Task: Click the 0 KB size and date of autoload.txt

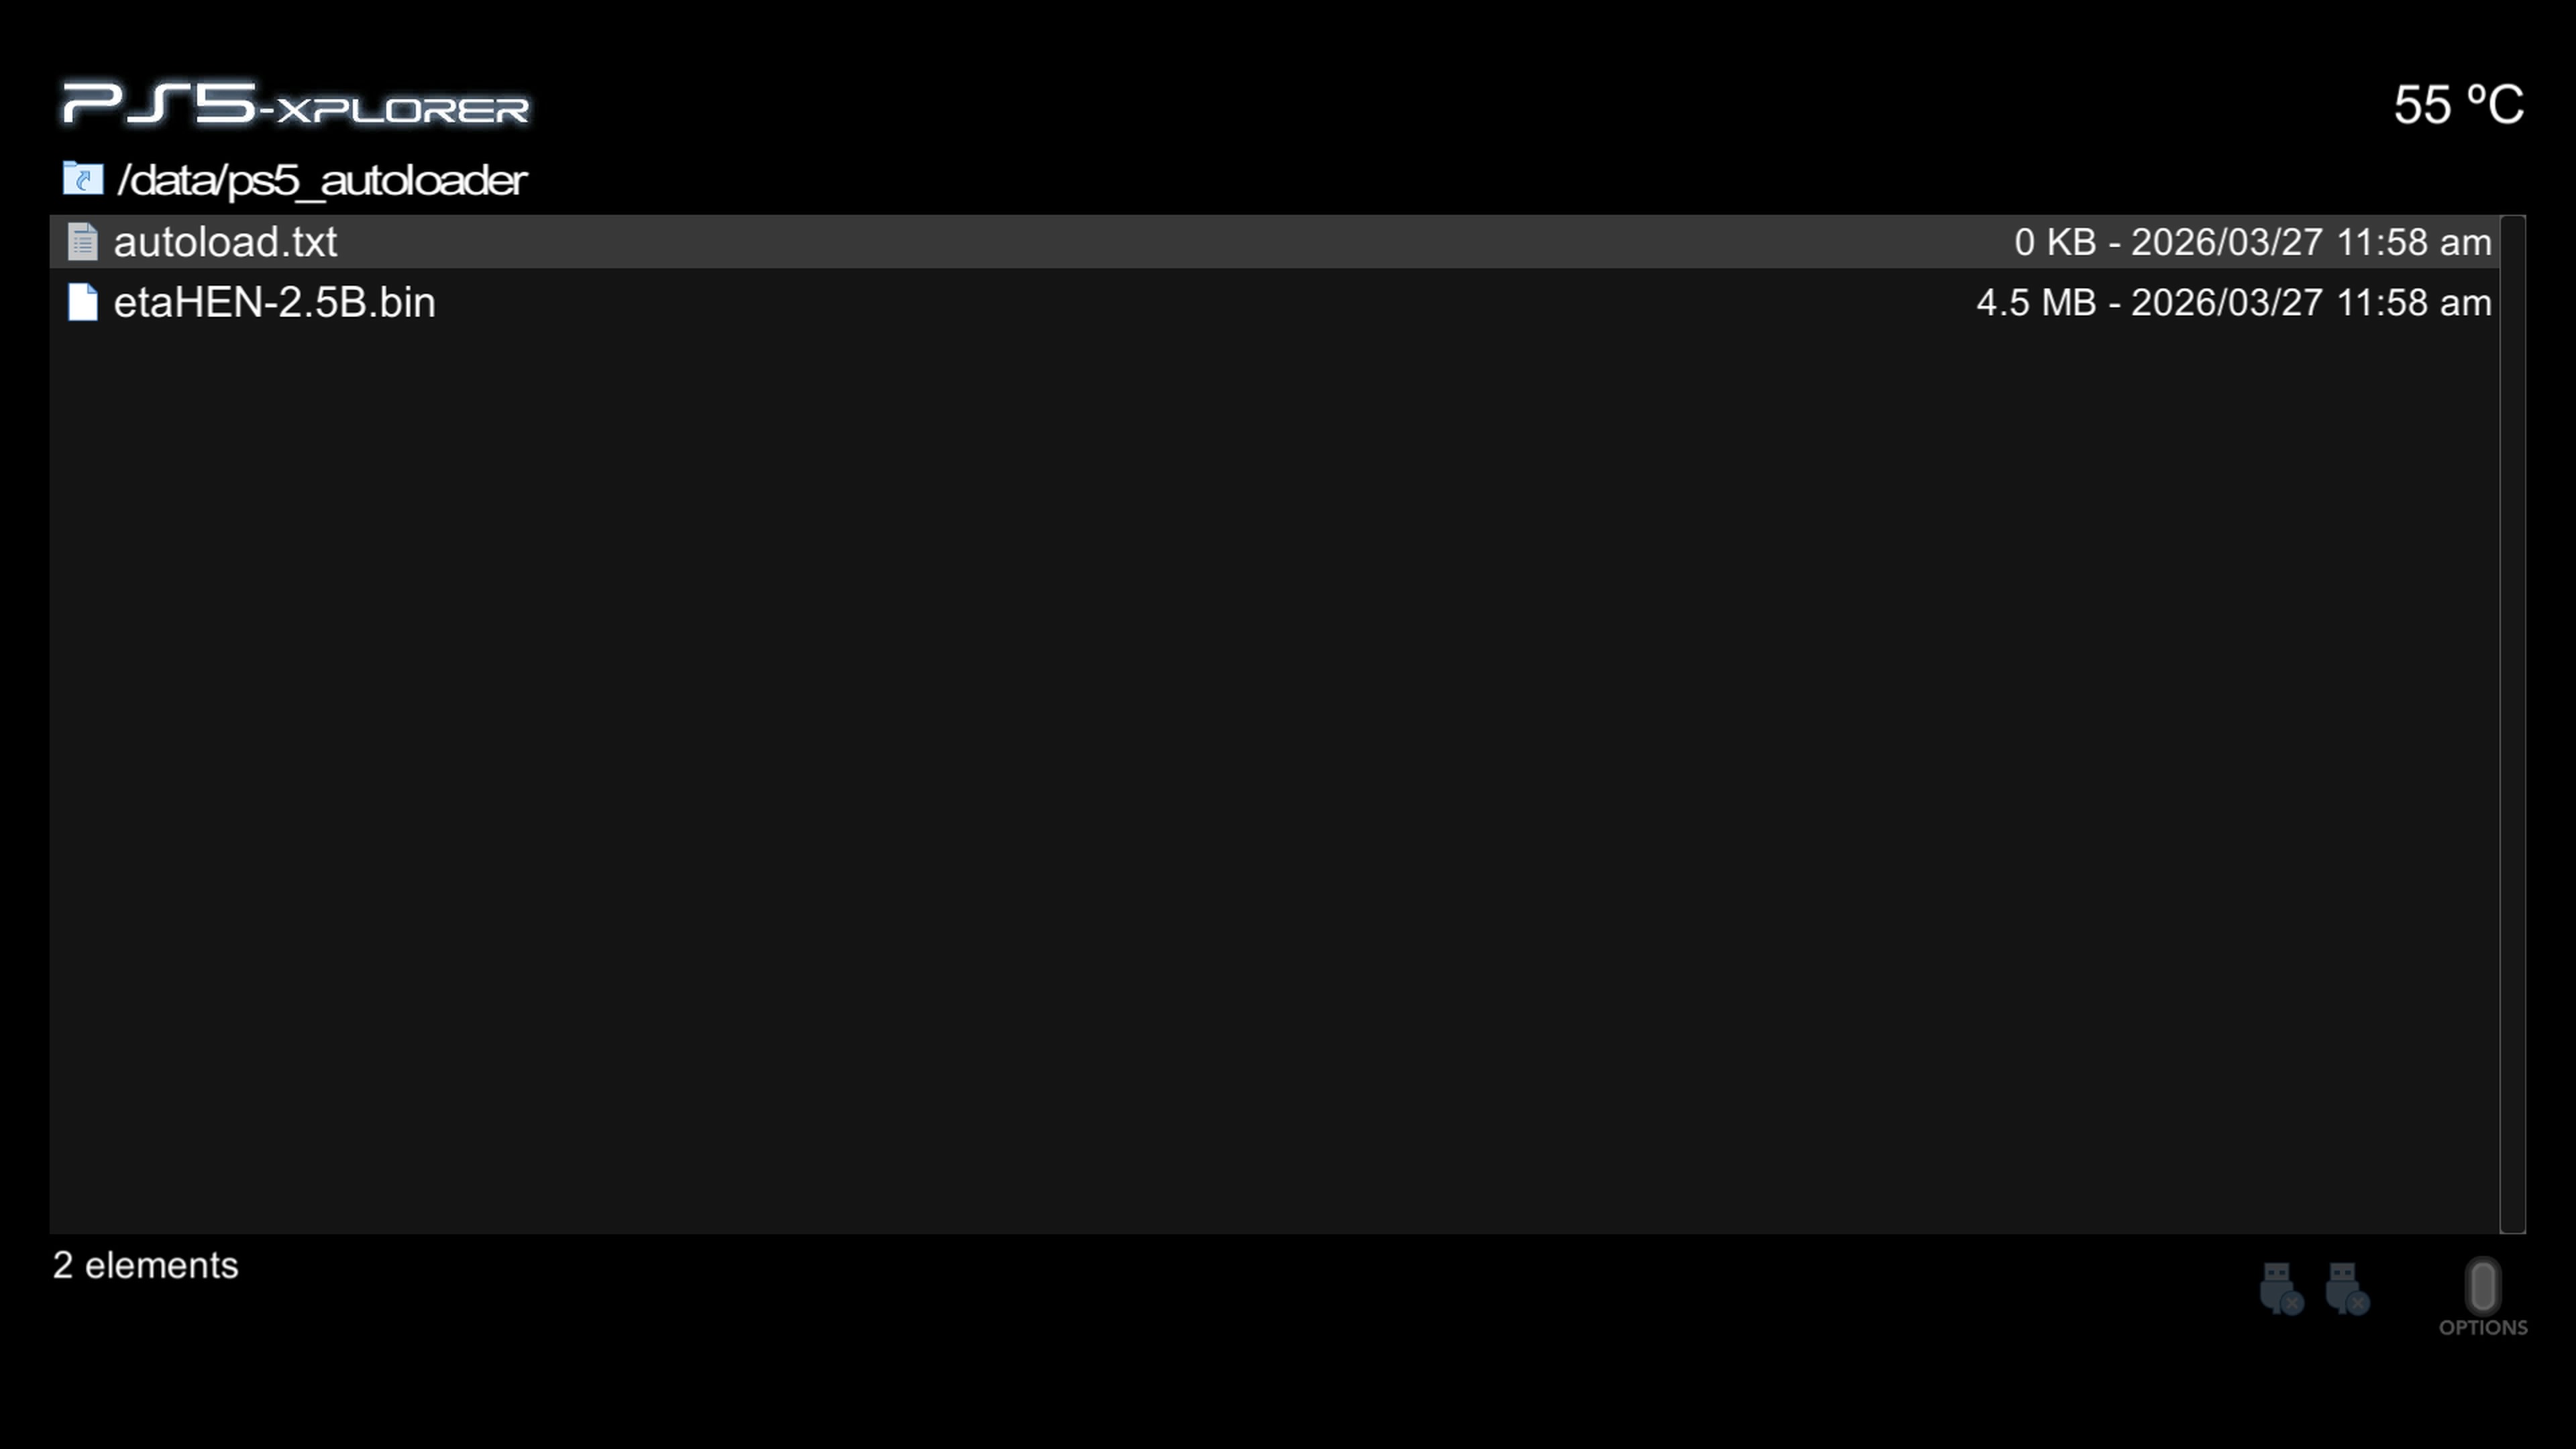Action: click(x=2253, y=242)
